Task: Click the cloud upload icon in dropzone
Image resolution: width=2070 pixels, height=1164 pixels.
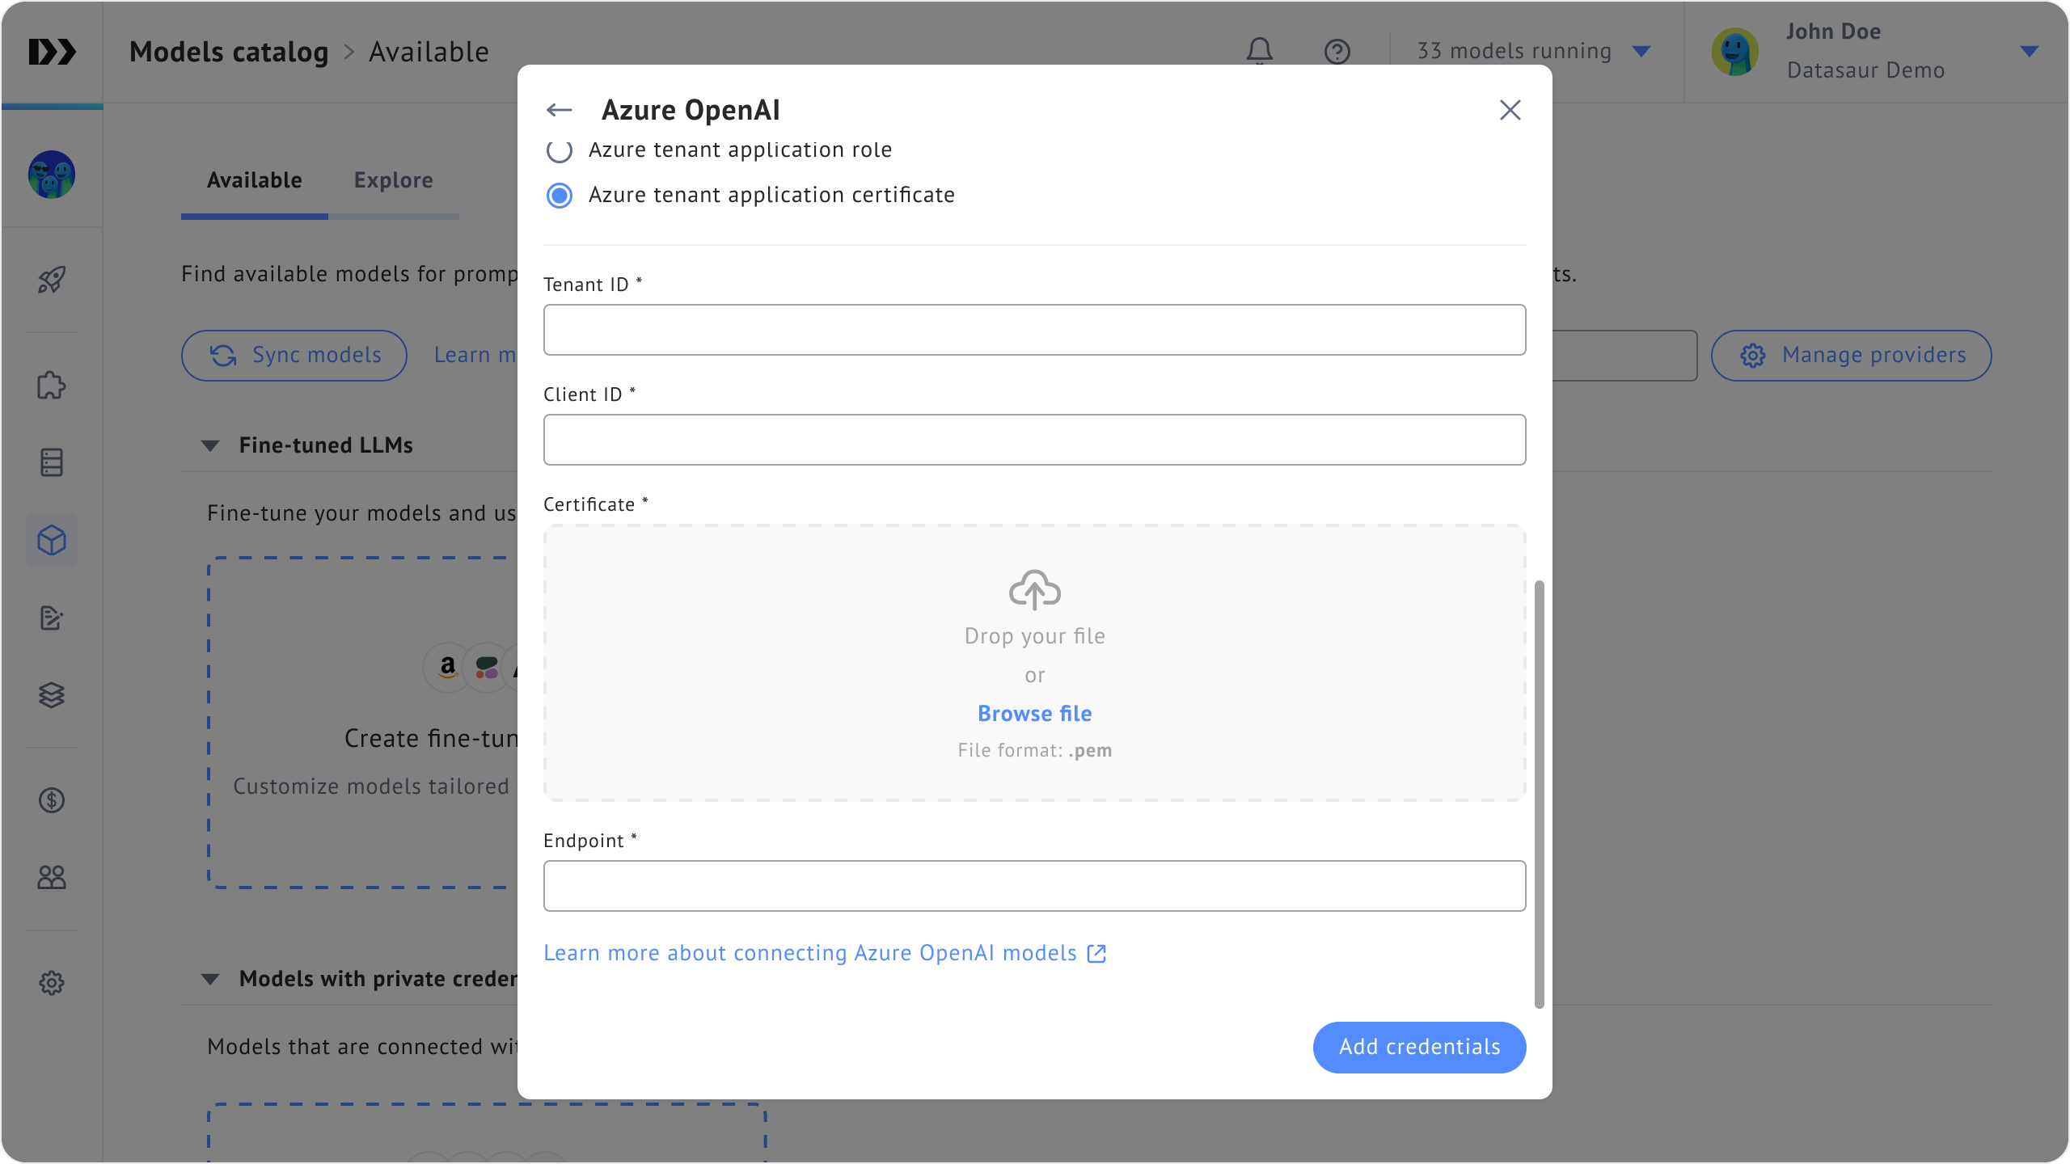Action: click(x=1034, y=589)
